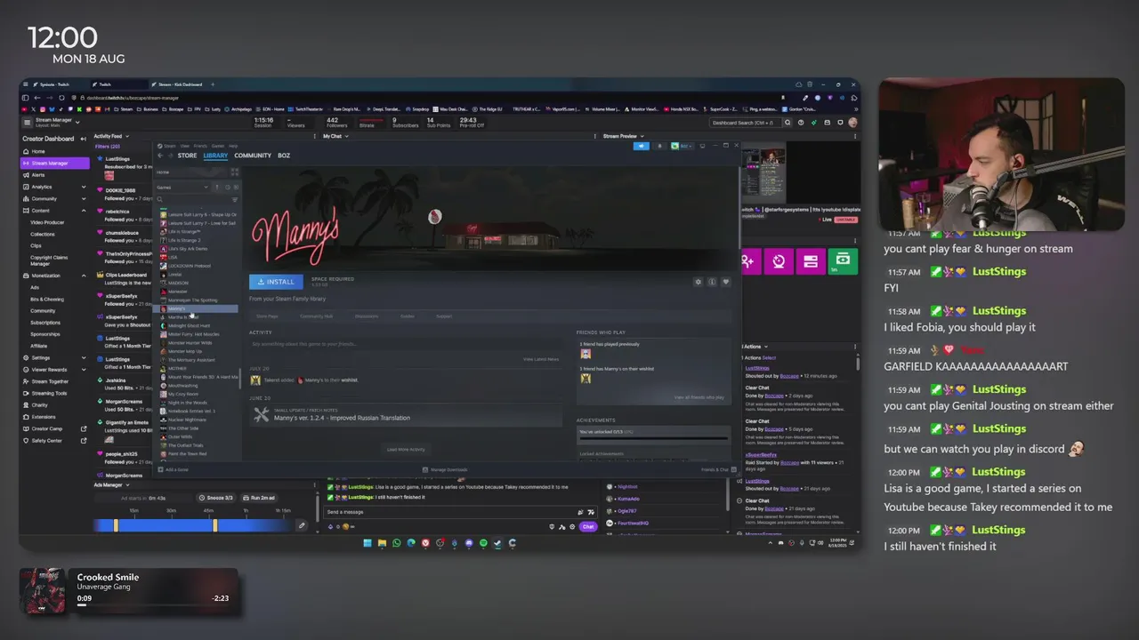The height and width of the screenshot is (640, 1139).
Task: Open the Steam STORE tab
Action: 187,156
